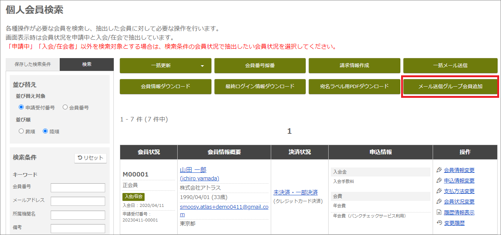Open the 会員状況変更 link
The height and width of the screenshot is (235, 501).
(x=459, y=202)
